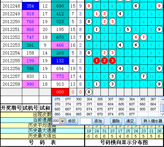Click the number list scrollbar up arrow

click(x=162, y=100)
